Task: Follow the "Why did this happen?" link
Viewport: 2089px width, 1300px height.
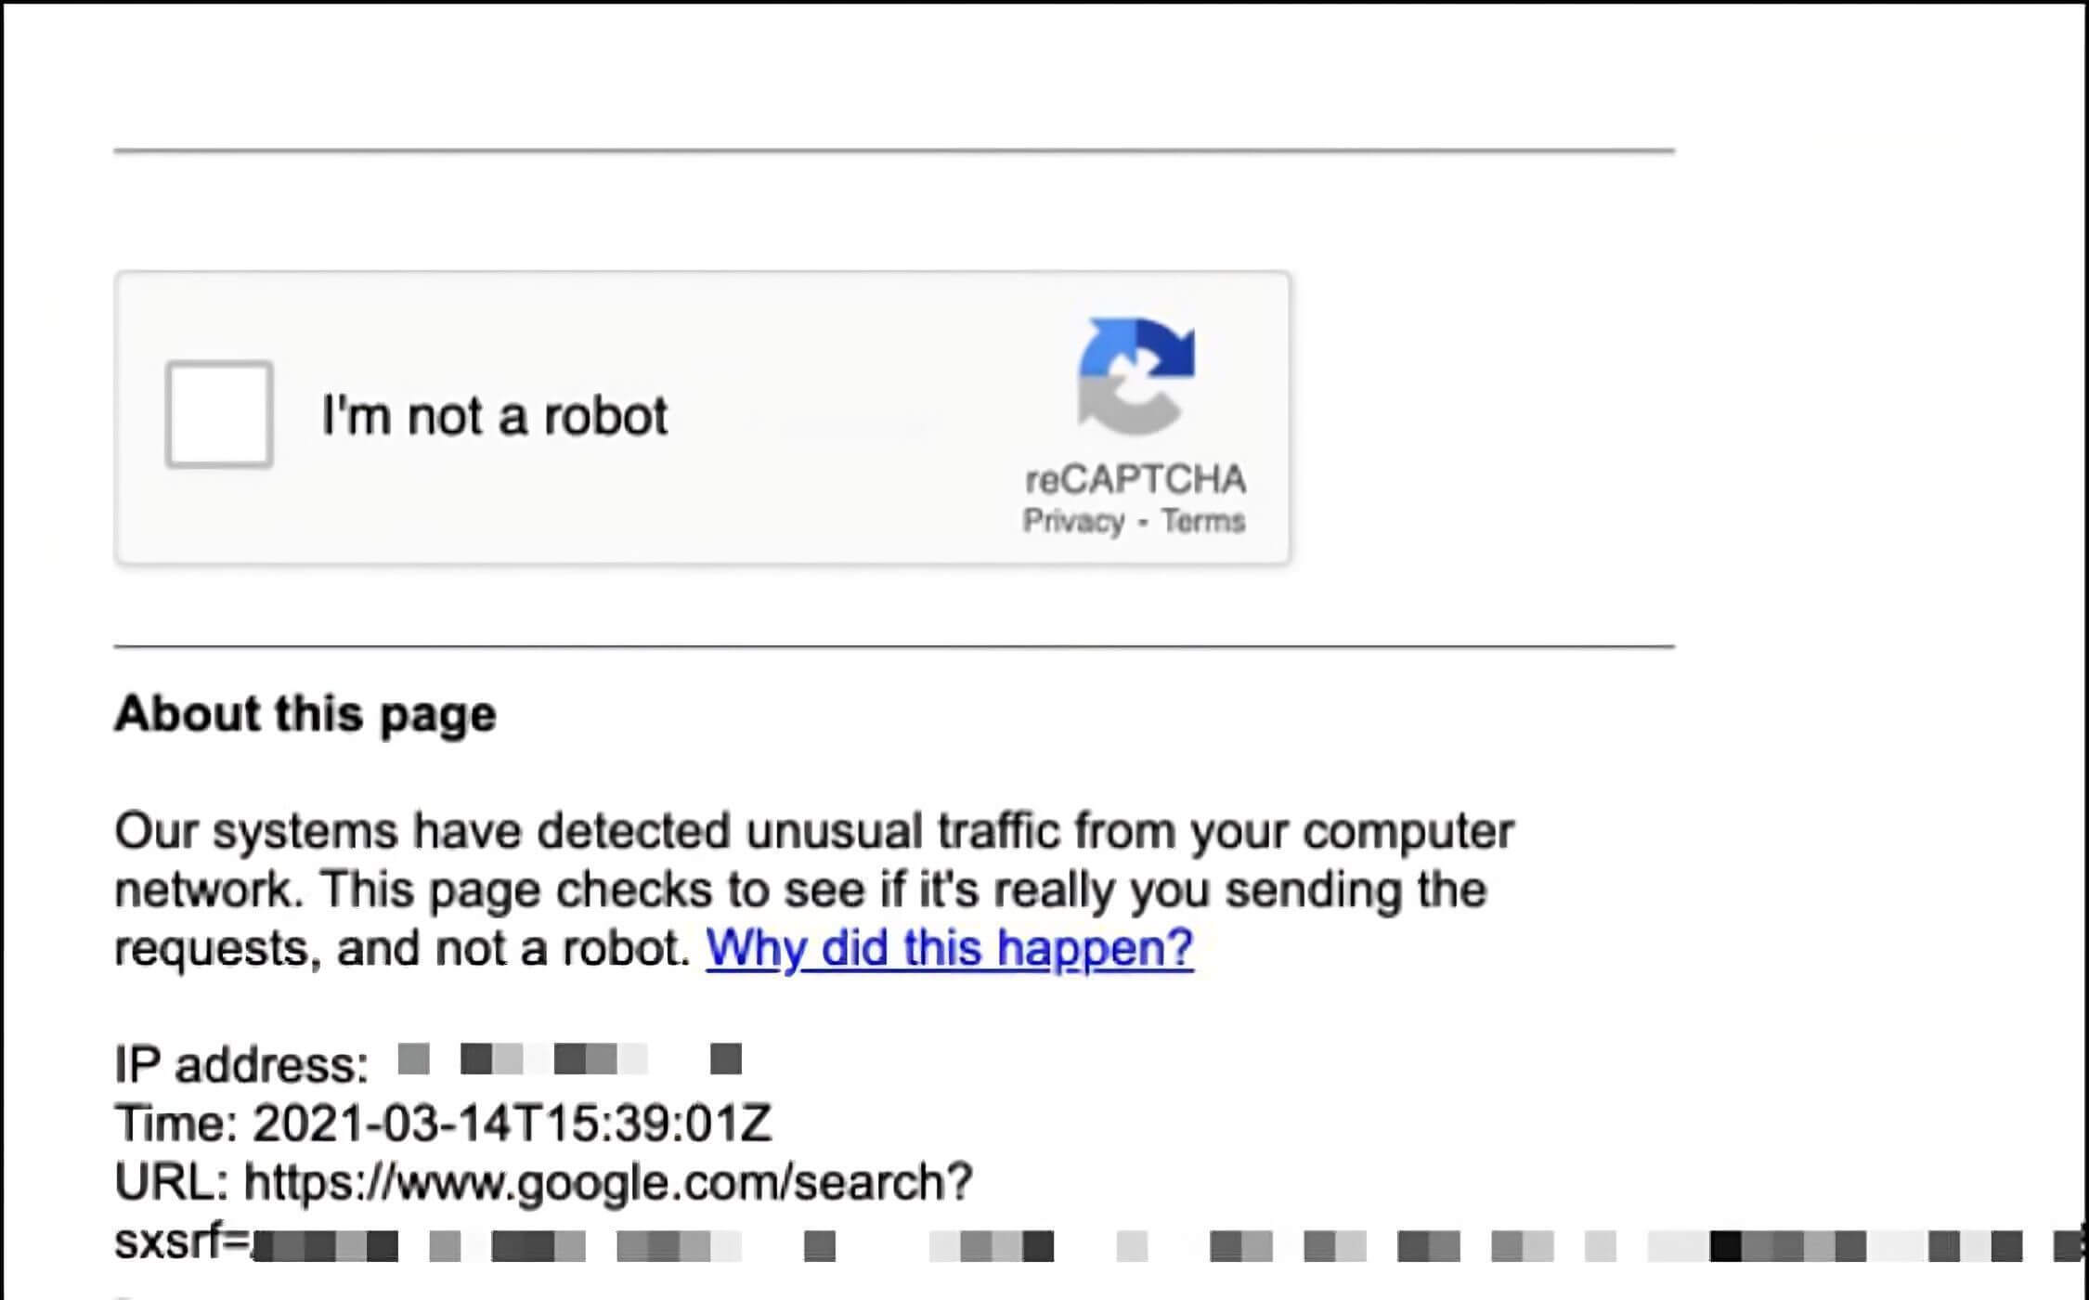Action: click(x=949, y=948)
